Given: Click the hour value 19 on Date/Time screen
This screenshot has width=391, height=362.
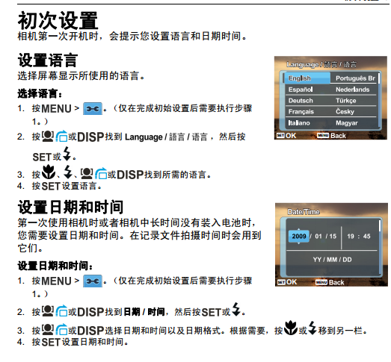Looking at the screenshot, I should click(x=351, y=236).
